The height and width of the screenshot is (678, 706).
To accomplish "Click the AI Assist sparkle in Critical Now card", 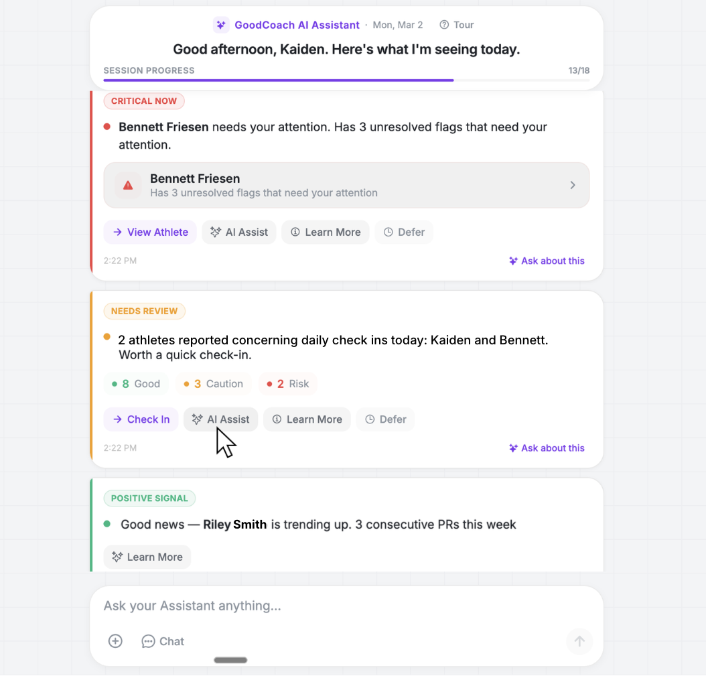I will (215, 232).
